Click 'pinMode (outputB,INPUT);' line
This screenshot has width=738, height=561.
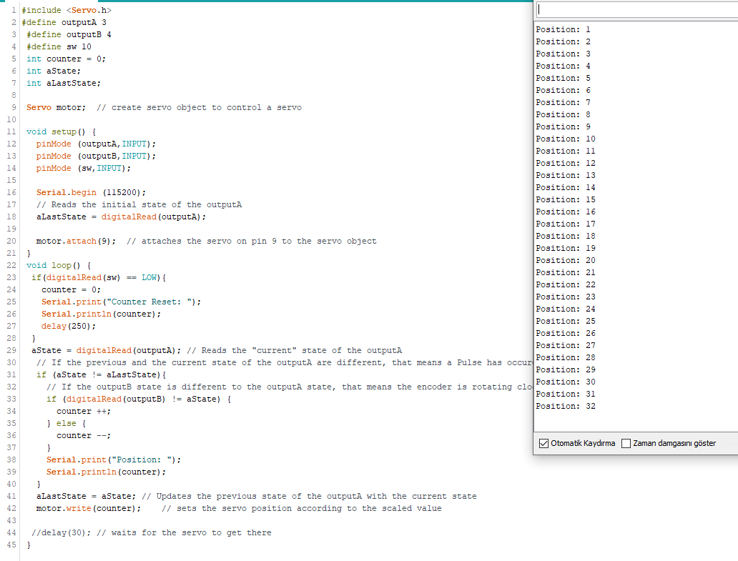96,156
